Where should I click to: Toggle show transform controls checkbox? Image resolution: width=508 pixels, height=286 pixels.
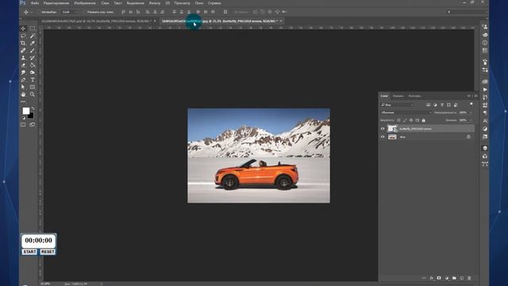(84, 12)
